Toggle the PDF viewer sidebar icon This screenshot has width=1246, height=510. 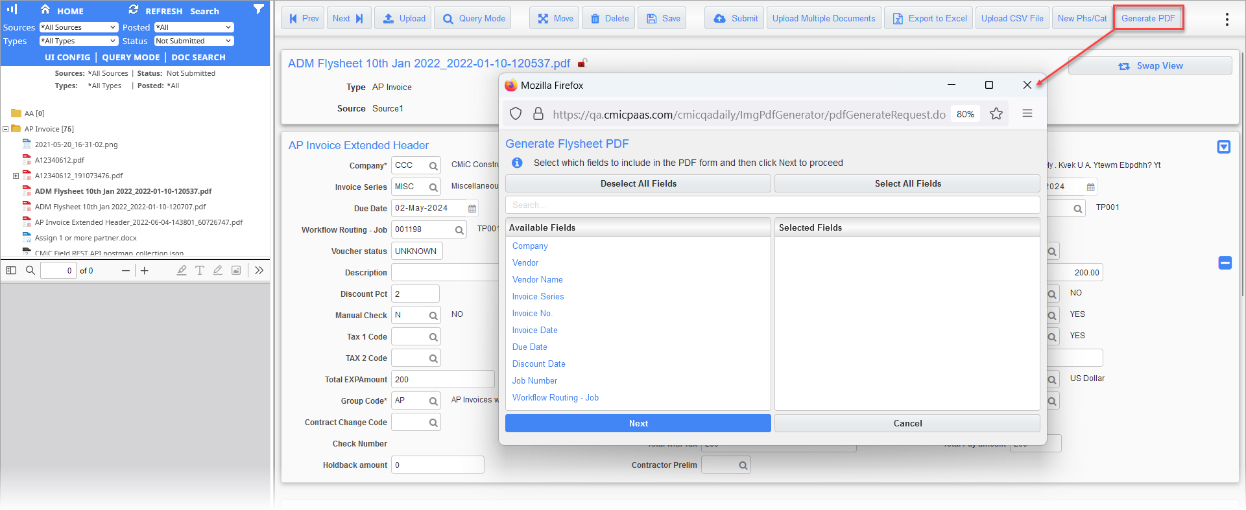click(11, 270)
